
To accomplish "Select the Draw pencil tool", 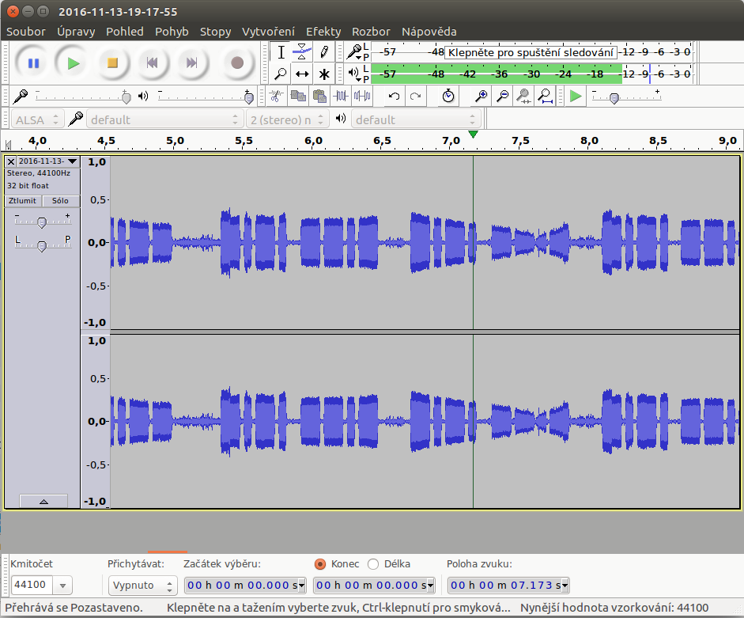I will 323,52.
